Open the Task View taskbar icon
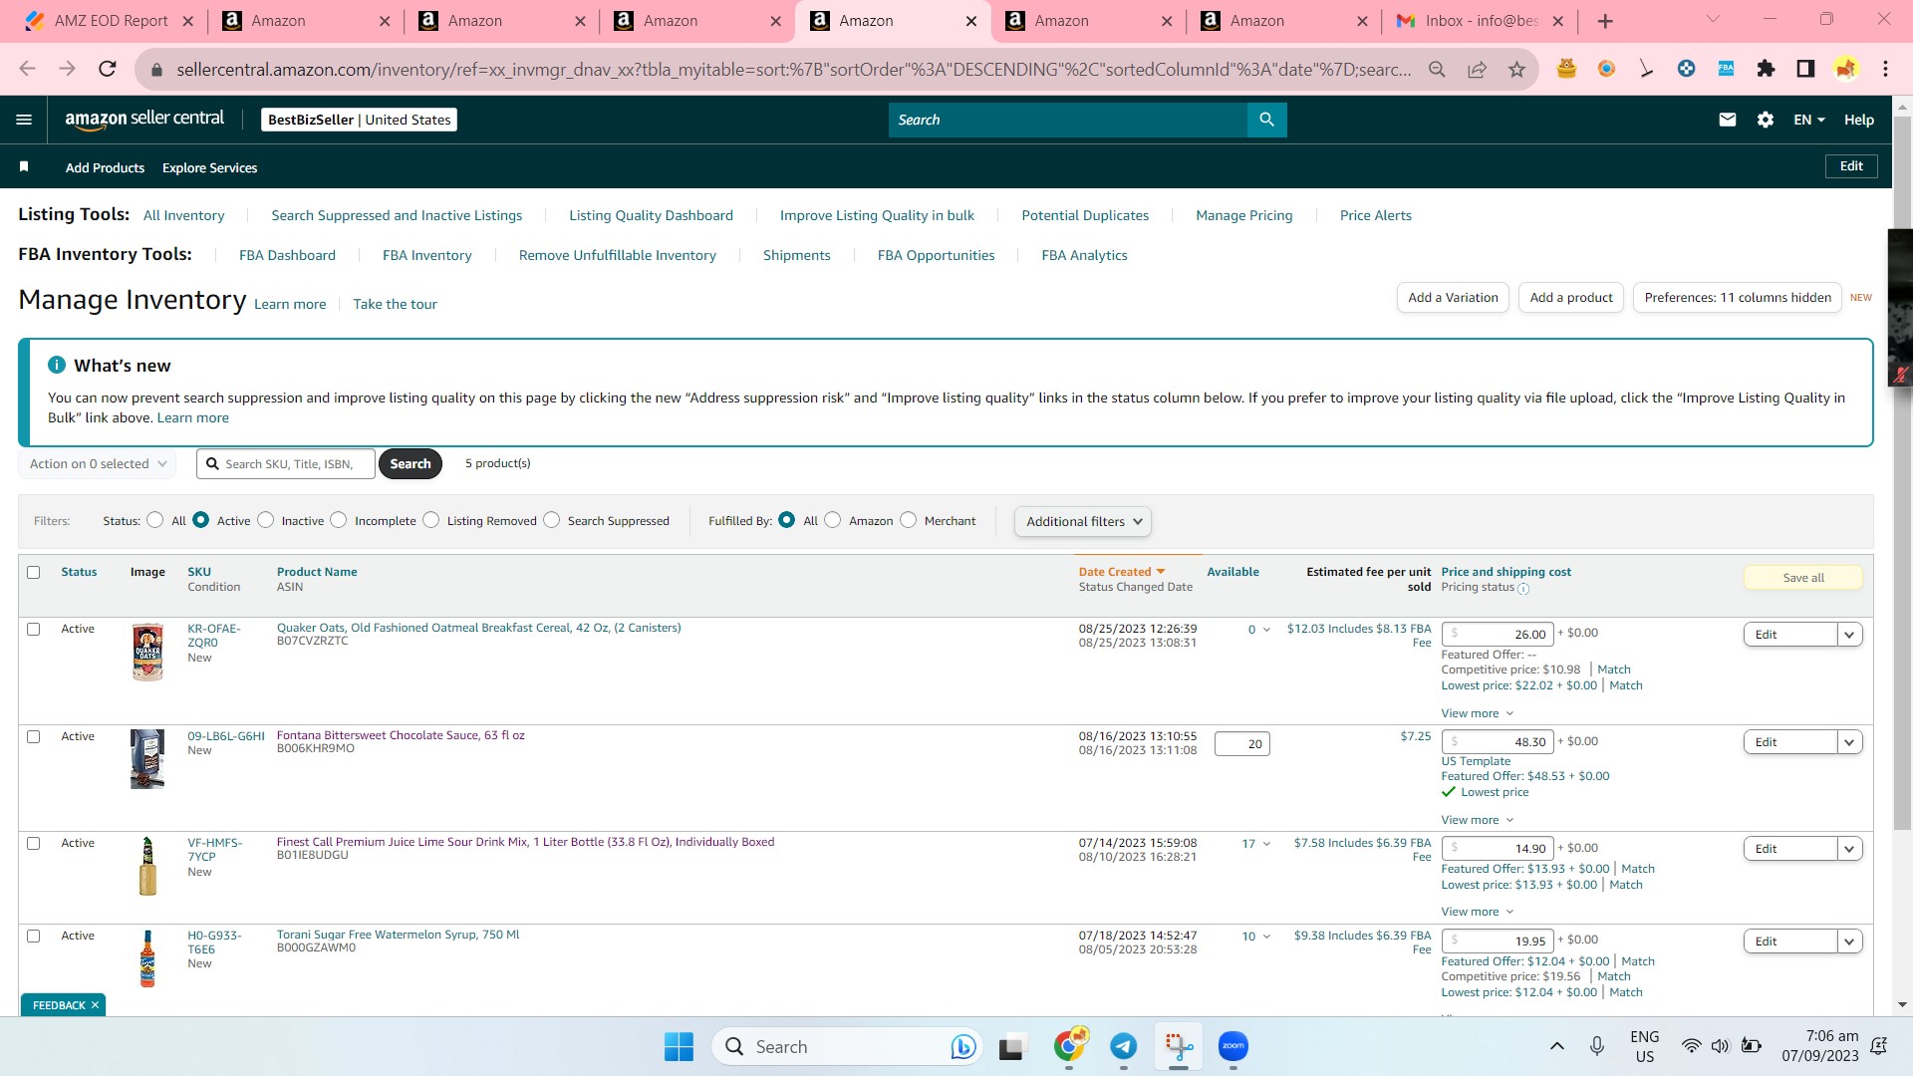 1011,1046
